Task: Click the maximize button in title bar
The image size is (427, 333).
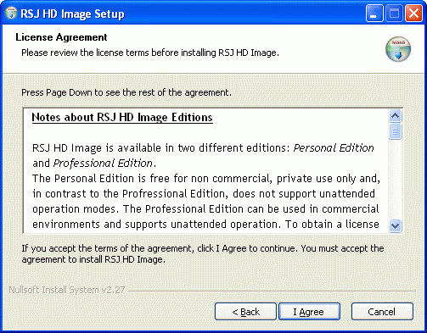Action: click(394, 14)
